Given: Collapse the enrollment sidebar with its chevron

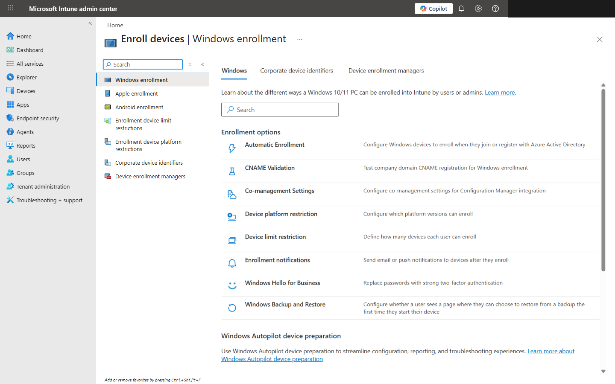Looking at the screenshot, I should (202, 64).
